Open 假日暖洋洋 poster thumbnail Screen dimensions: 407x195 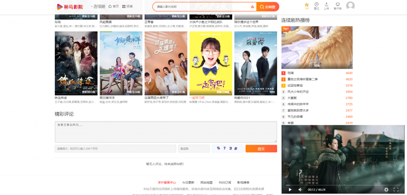[121, 63]
